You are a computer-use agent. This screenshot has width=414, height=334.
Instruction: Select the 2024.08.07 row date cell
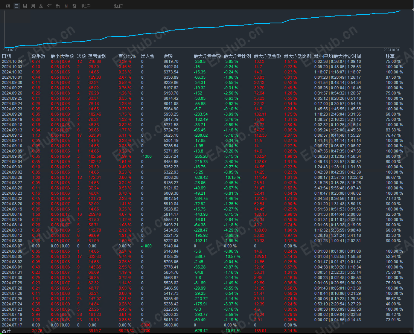point(12,246)
